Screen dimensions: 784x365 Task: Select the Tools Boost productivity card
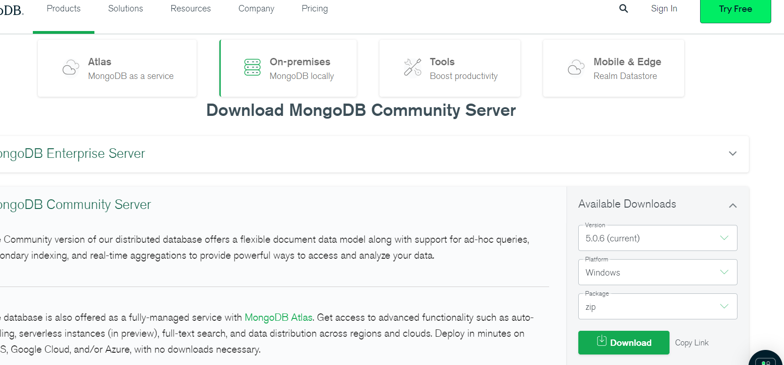(x=450, y=68)
